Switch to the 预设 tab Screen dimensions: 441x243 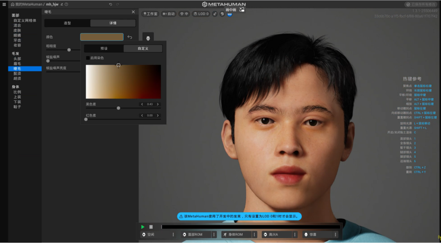pyautogui.click(x=104, y=49)
